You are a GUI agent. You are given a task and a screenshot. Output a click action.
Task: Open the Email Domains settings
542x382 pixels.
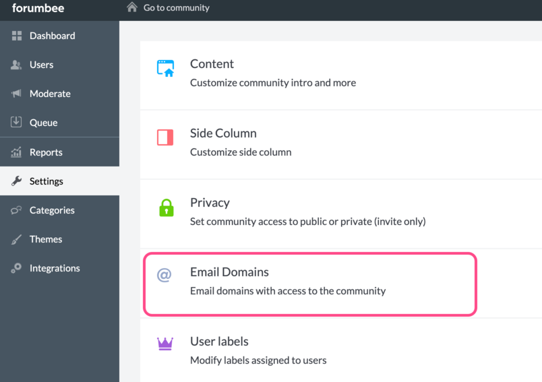[x=310, y=284]
